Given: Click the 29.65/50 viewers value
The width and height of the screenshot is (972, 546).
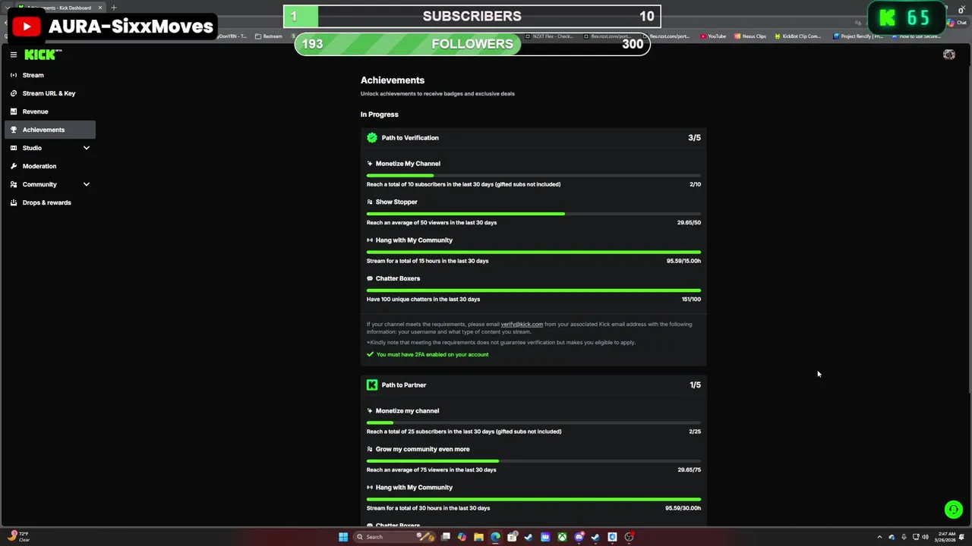Looking at the screenshot, I should pos(689,223).
